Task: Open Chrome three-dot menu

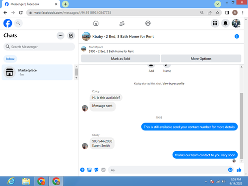Action: coord(243,12)
